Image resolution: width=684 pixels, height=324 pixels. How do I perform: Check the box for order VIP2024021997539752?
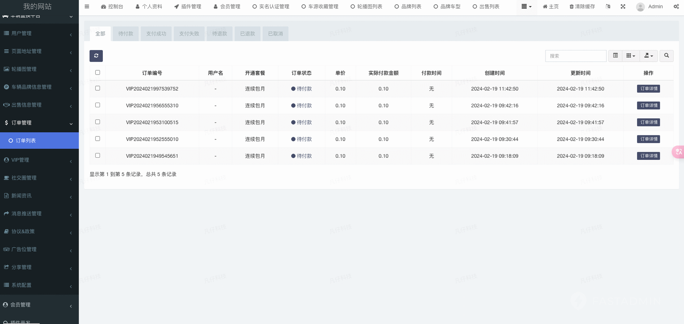[x=97, y=88]
